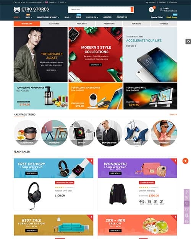Click the Etro Stores cat logo

click(x=17, y=10)
